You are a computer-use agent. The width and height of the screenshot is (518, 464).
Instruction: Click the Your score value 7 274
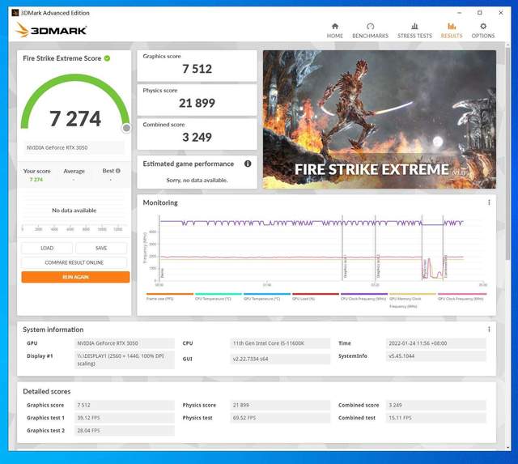coord(36,180)
